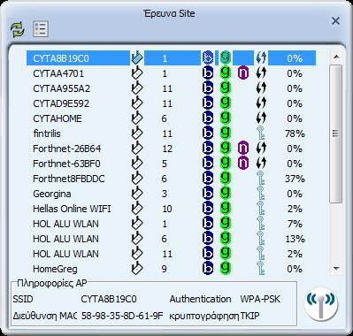353x336 pixels.
Task: Click the MAC address 58-98-35-8D-61-9F
Action: tap(122, 316)
